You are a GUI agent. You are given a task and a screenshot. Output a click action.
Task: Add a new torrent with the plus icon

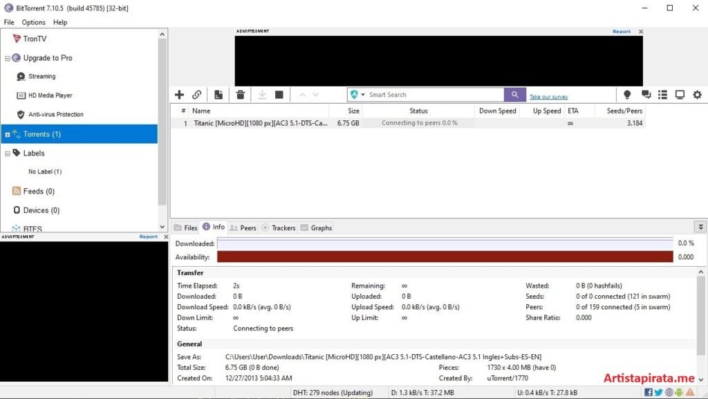[180, 94]
